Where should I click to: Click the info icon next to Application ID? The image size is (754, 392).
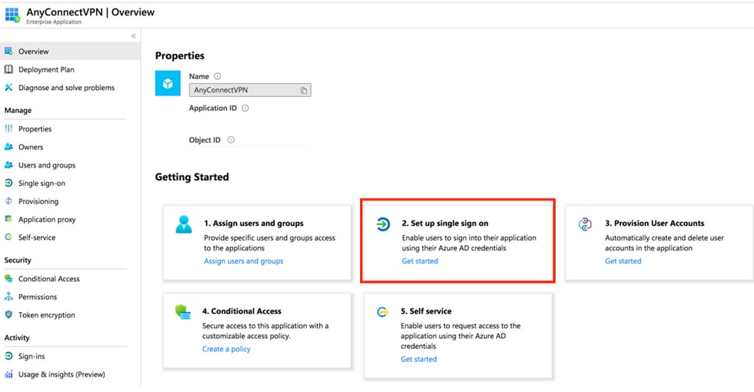pyautogui.click(x=245, y=108)
